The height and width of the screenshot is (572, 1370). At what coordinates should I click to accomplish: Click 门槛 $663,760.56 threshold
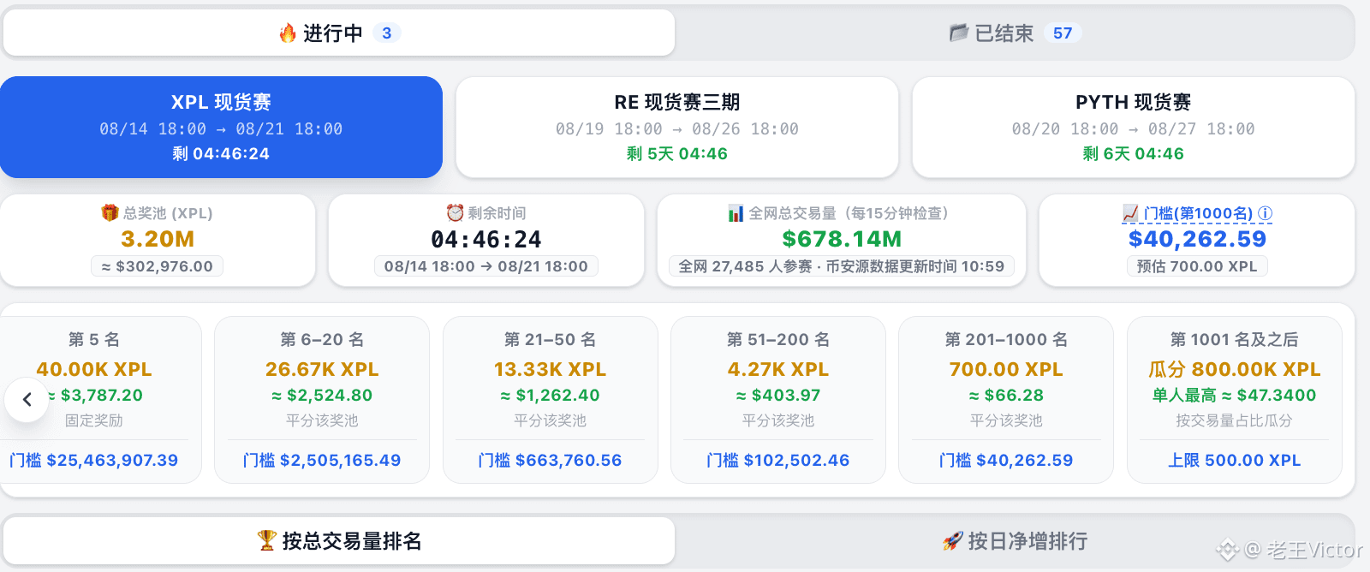tap(551, 460)
